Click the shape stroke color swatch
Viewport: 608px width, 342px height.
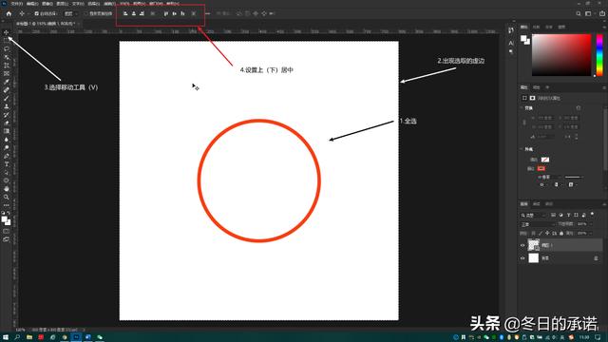click(x=541, y=168)
